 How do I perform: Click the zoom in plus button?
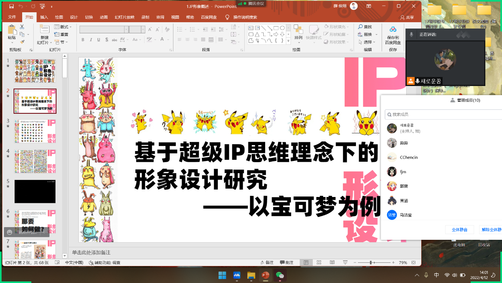click(393, 262)
